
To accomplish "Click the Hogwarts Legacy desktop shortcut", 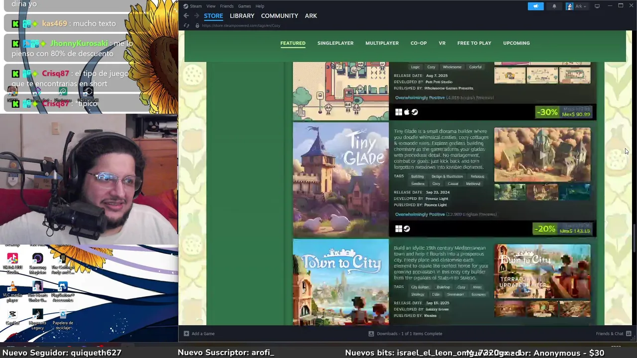I will 37,320.
